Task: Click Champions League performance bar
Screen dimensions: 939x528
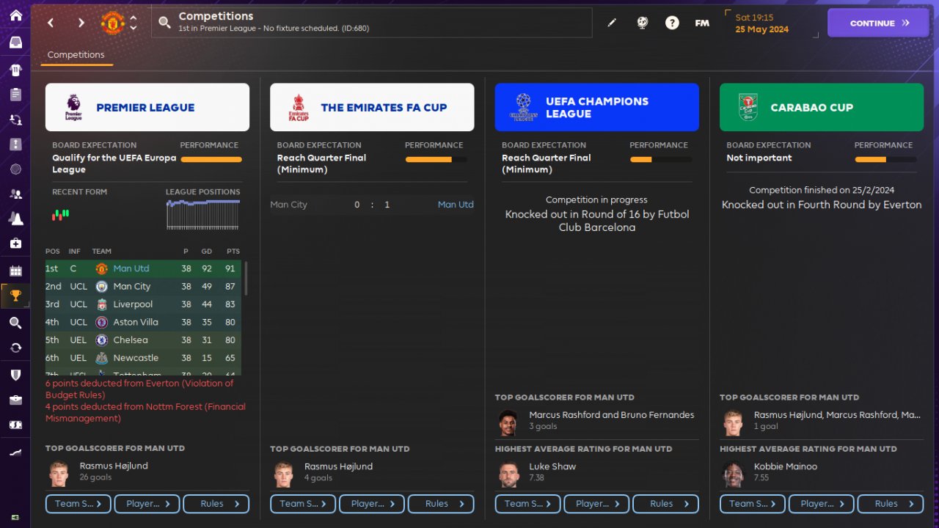Action: tap(660, 159)
